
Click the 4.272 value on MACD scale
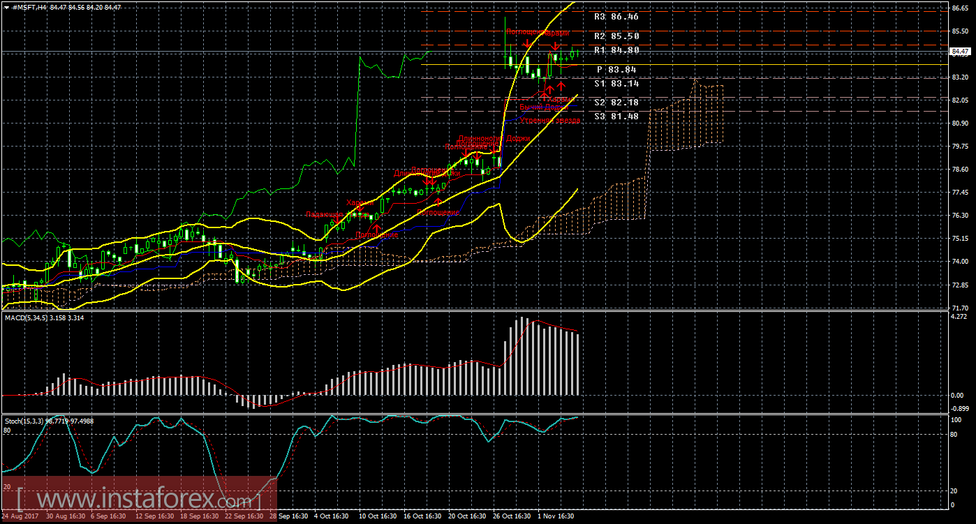point(959,317)
